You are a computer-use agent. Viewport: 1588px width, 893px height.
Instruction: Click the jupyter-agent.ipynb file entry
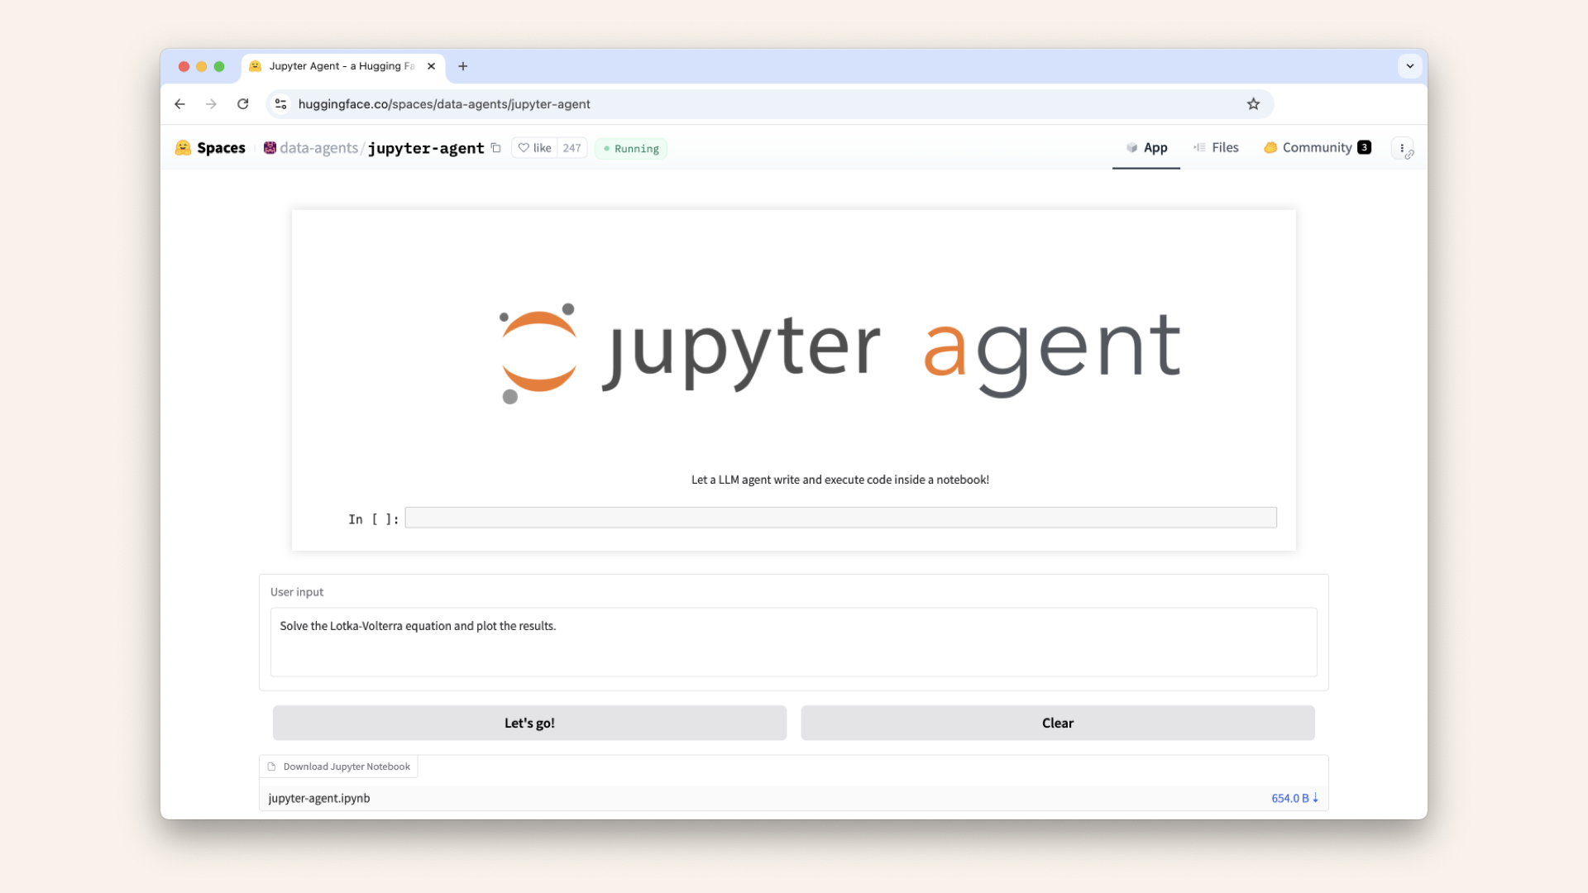coord(318,798)
